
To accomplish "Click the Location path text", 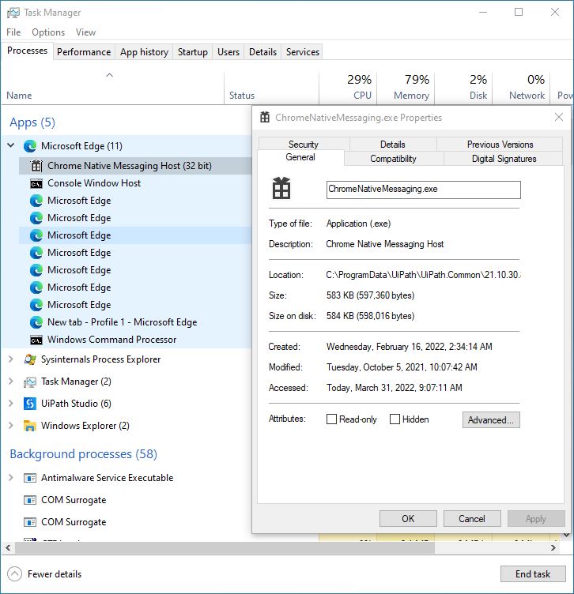I will pos(423,275).
